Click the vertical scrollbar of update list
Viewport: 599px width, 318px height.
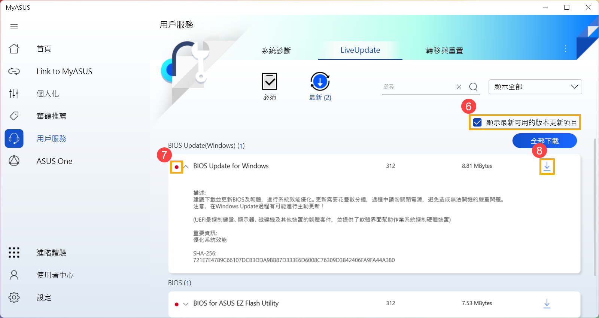point(595,207)
